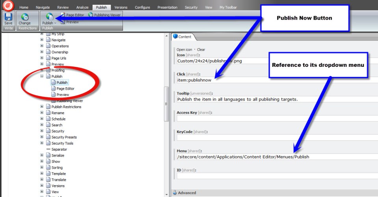This screenshot has width=378, height=197.
Task: Open the Presentation ribbon tab
Action: [167, 7]
